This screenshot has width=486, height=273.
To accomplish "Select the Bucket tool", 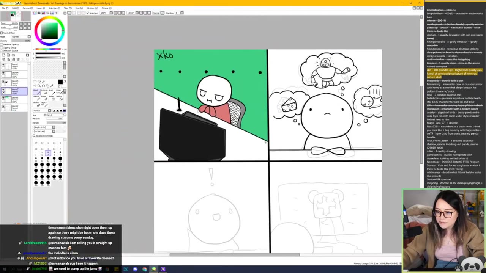I will tap(36, 104).
